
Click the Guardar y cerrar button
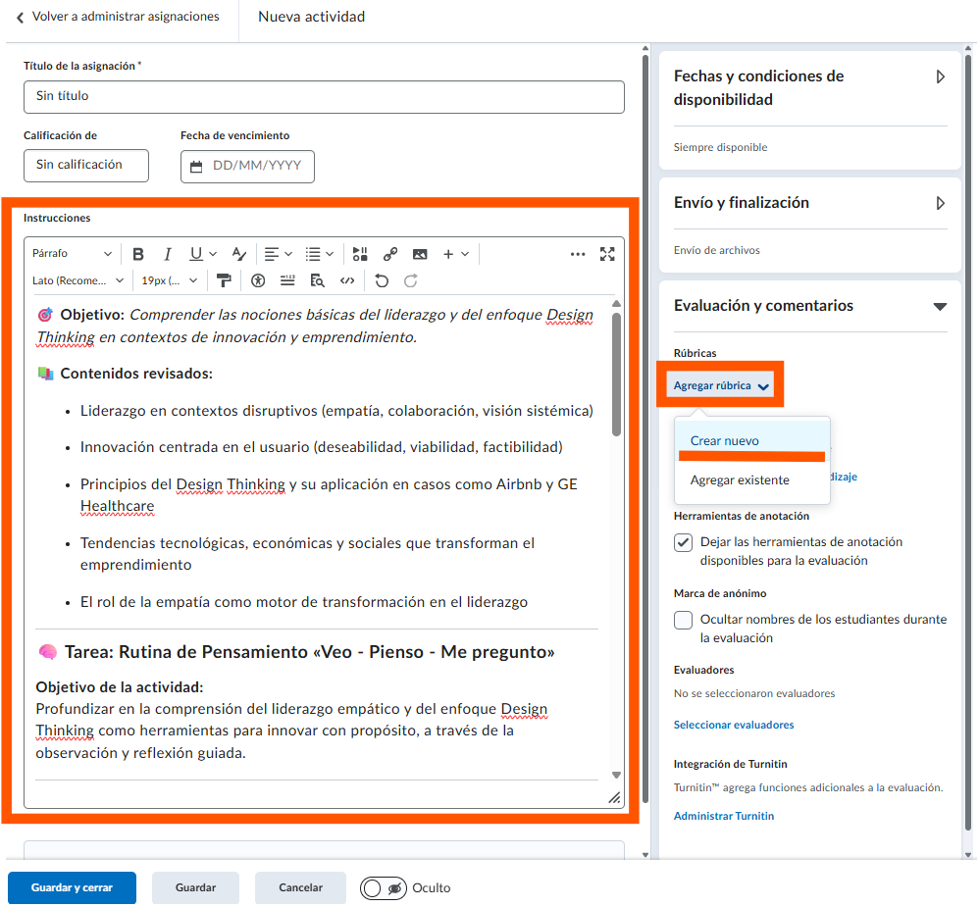click(x=72, y=887)
